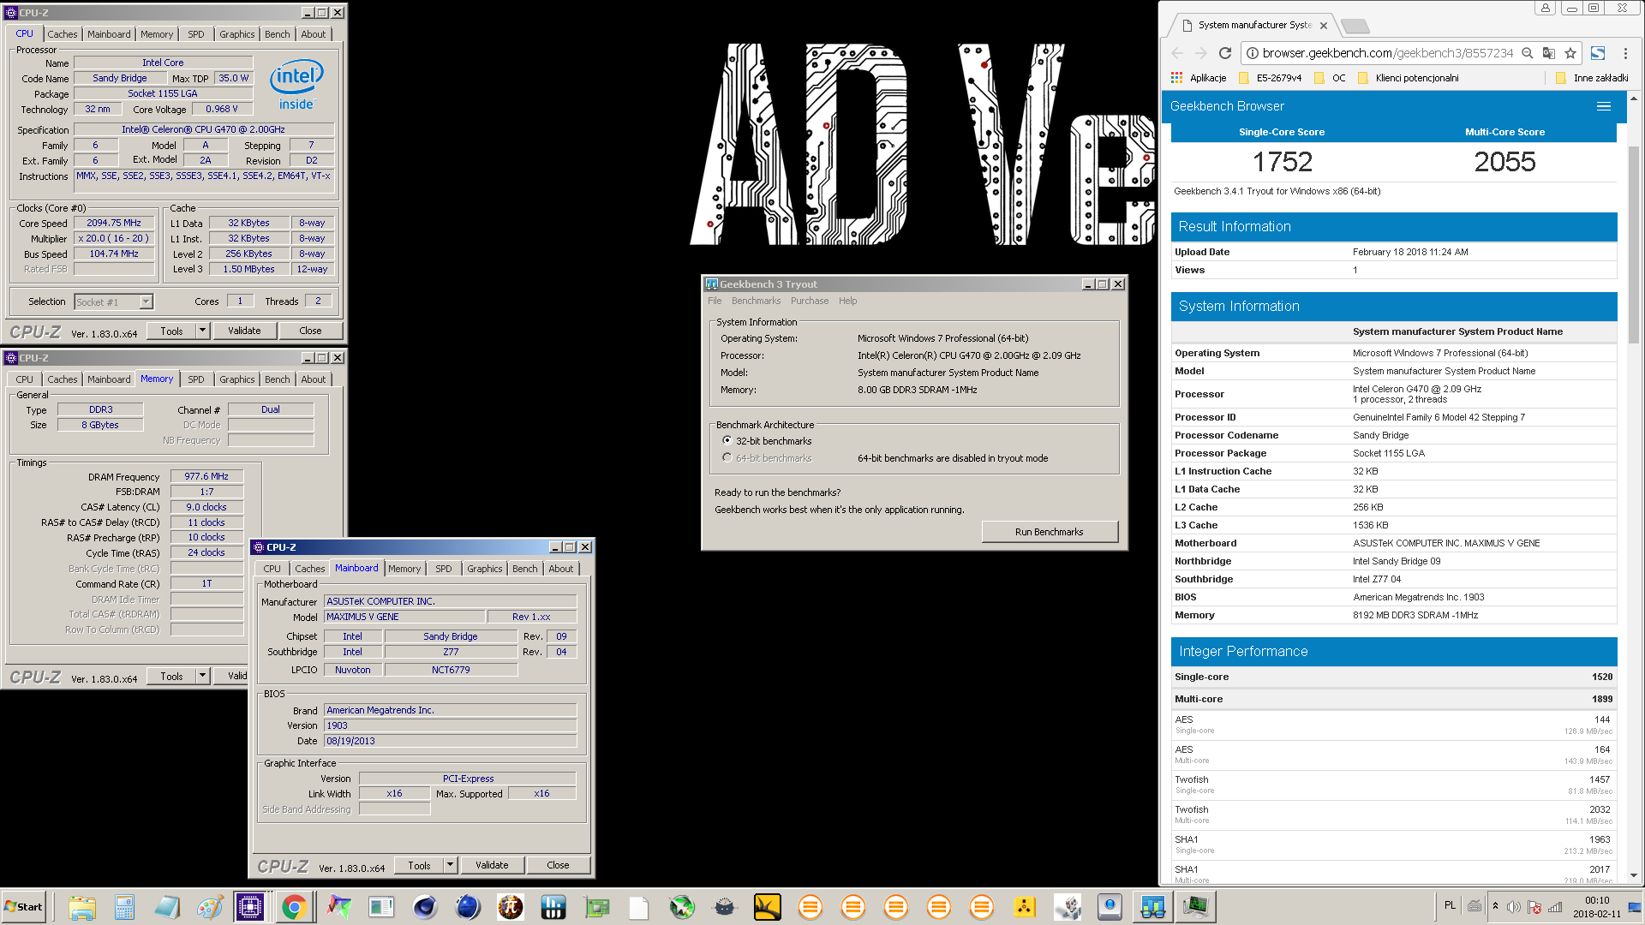Open Chrome user profile icon
Image resolution: width=1645 pixels, height=925 pixels.
1545,8
